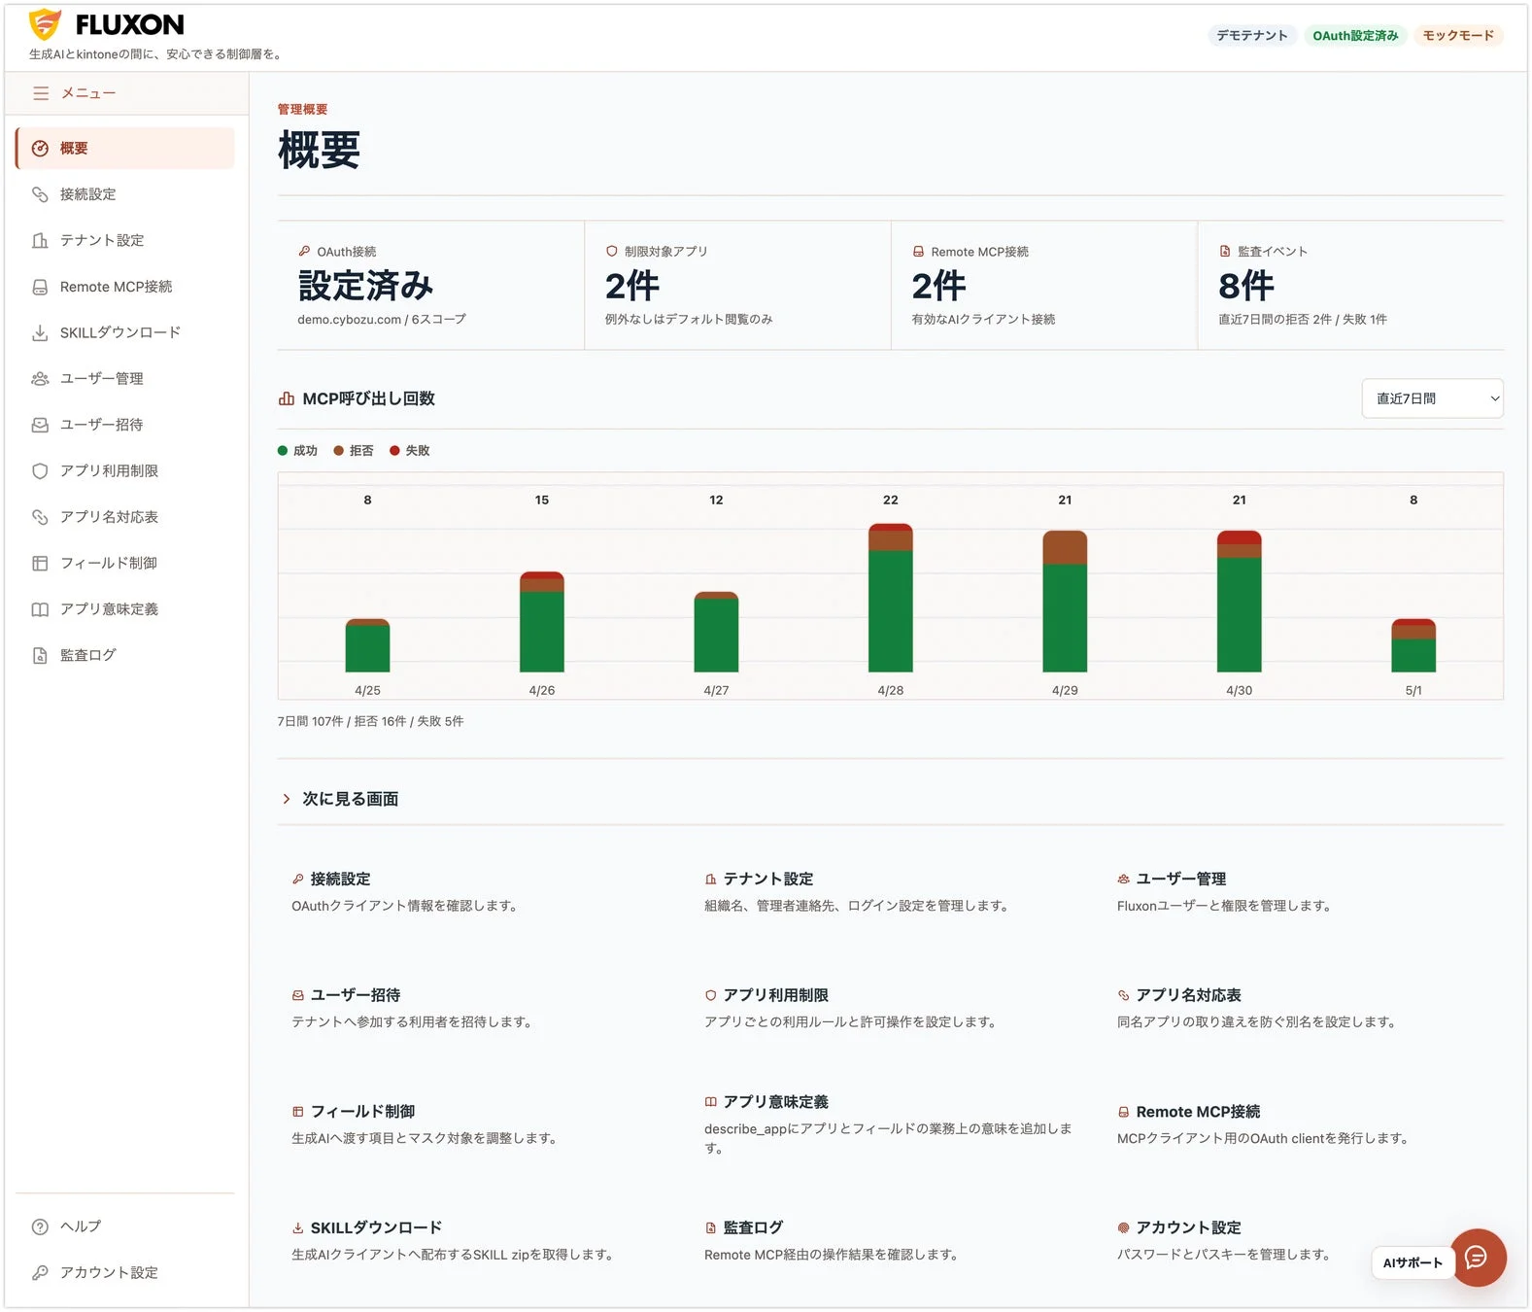The width and height of the screenshot is (1532, 1312).
Task: Click the hamburger メニュー icon
Action: tap(41, 93)
